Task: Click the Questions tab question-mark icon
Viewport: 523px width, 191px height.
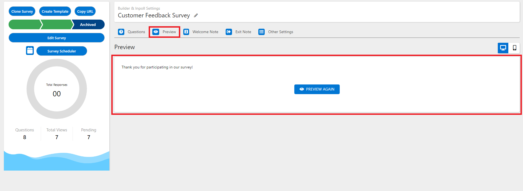Action: 121,32
